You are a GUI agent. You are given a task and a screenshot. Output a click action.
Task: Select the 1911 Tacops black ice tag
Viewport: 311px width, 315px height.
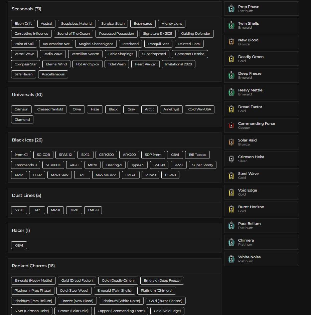click(197, 155)
